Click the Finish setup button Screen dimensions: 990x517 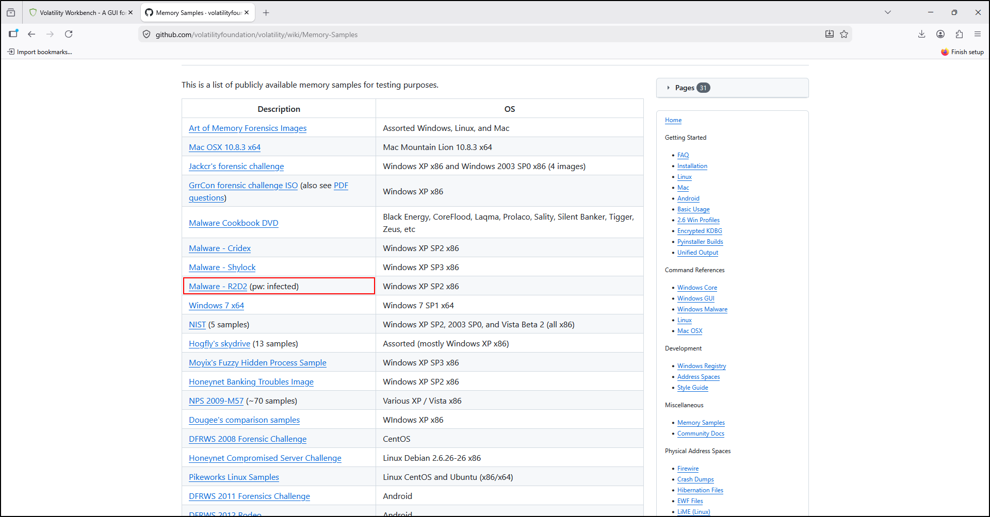963,52
